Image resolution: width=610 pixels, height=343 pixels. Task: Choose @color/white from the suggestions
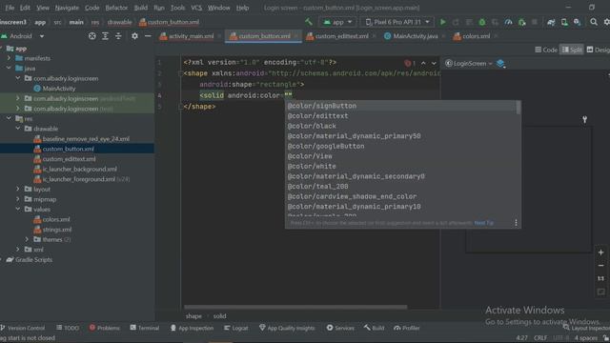click(400, 167)
